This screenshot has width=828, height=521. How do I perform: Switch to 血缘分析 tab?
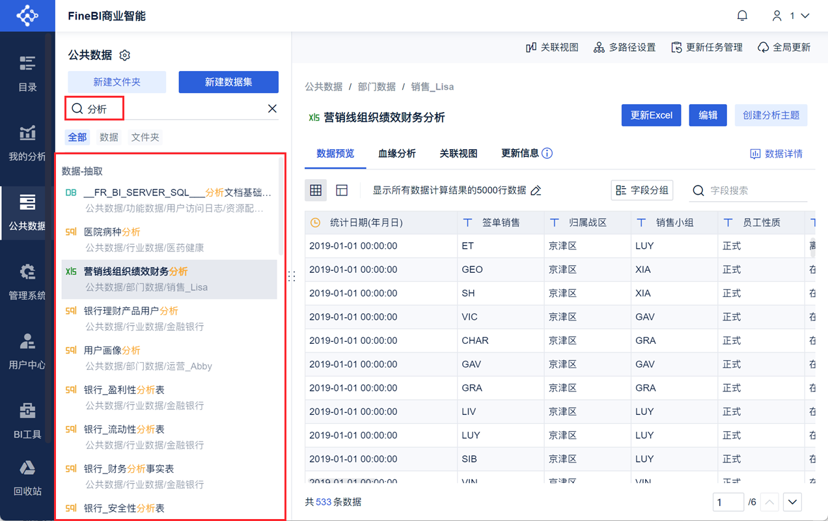coord(397,154)
